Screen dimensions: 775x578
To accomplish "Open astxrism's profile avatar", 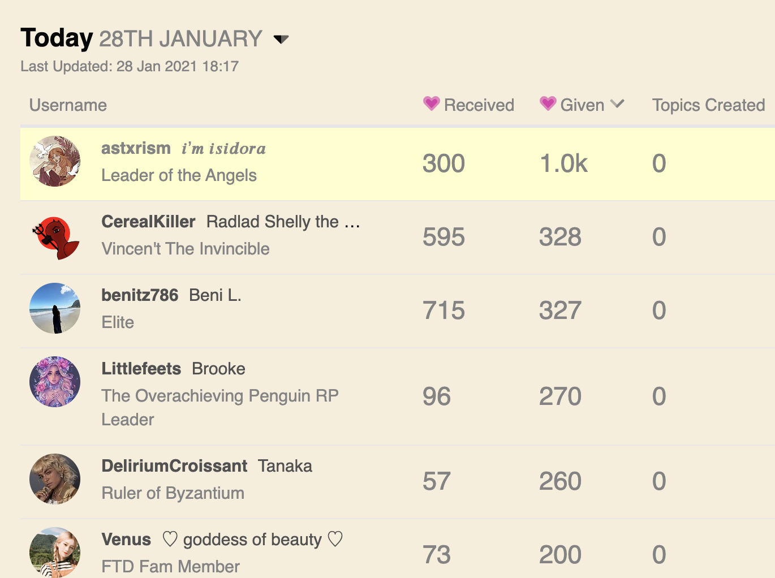I will (x=55, y=161).
